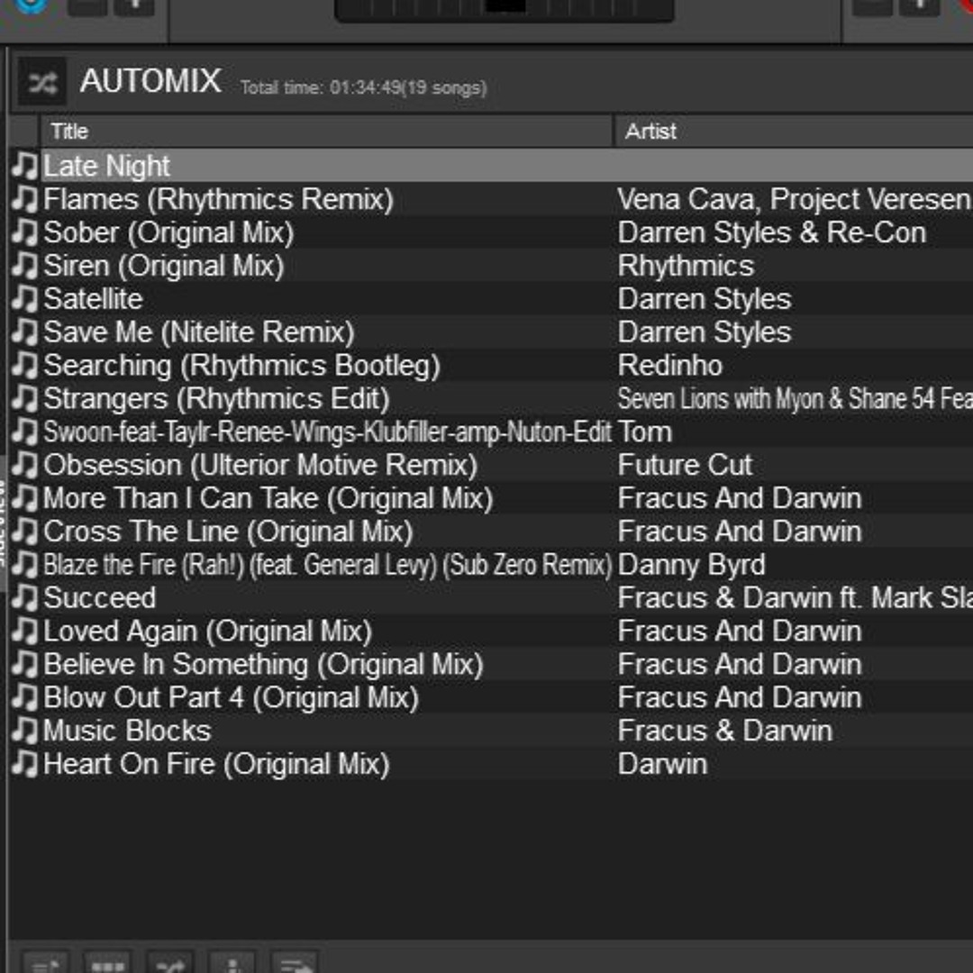Click the Rhythmics artist cell for Siren
This screenshot has width=973, height=973.
[x=686, y=266]
